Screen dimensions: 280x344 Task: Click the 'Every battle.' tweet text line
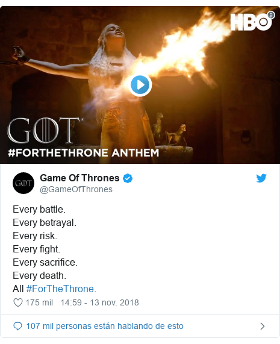tap(39, 209)
